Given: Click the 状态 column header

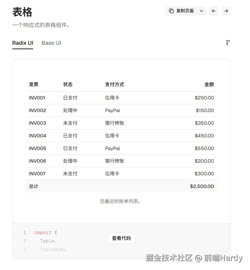Looking at the screenshot, I should click(68, 84).
